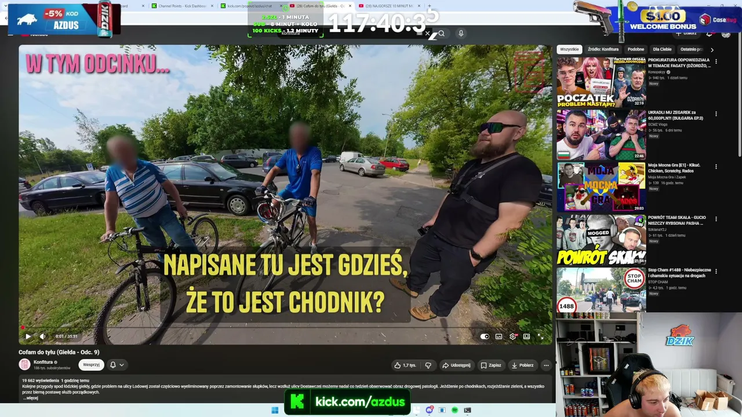
Task: Open the Stop Cham #1488 thumbnail
Action: pyautogui.click(x=601, y=290)
